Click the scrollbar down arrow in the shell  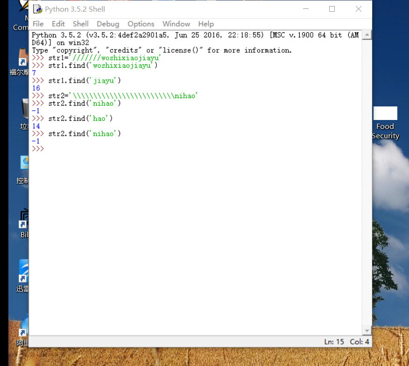point(367,331)
